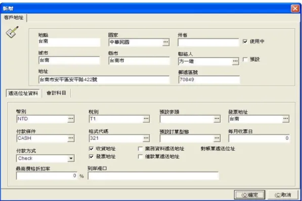Click the 郵遞區號 field showing 70849
Image resolution: width=302 pixels, height=201 pixels.
coord(209,80)
